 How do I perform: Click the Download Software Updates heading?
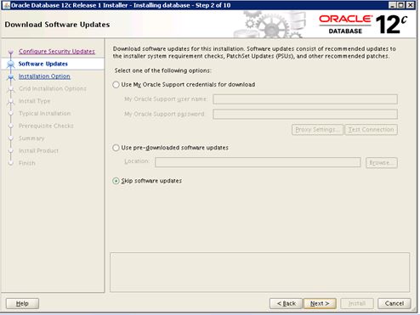pos(57,25)
